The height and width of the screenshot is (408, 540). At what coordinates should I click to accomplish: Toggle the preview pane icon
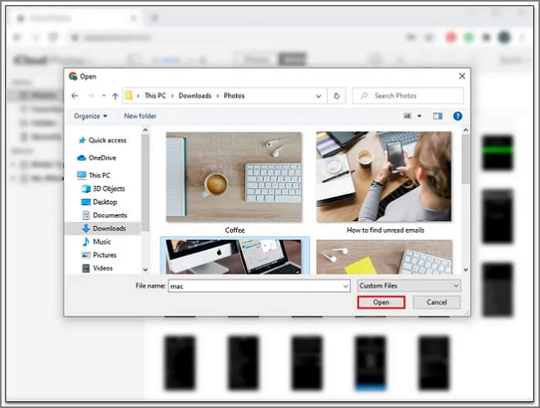437,116
